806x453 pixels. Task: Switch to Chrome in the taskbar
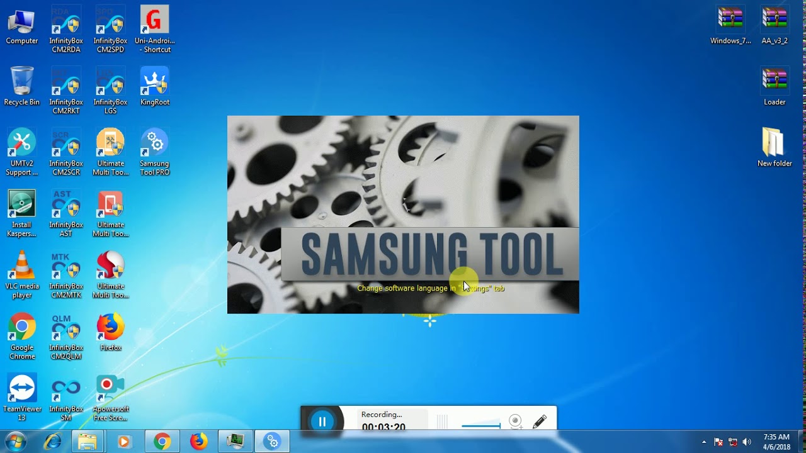coord(162,442)
